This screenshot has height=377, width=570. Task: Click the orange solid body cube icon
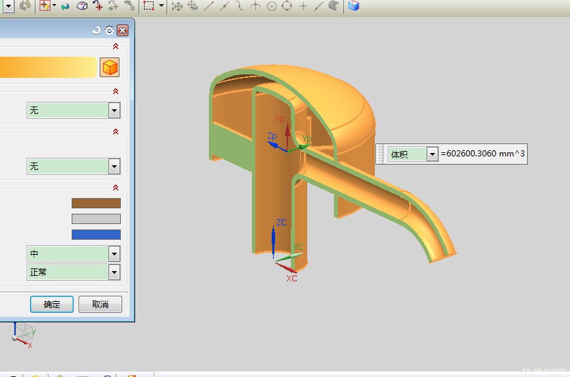pyautogui.click(x=109, y=67)
